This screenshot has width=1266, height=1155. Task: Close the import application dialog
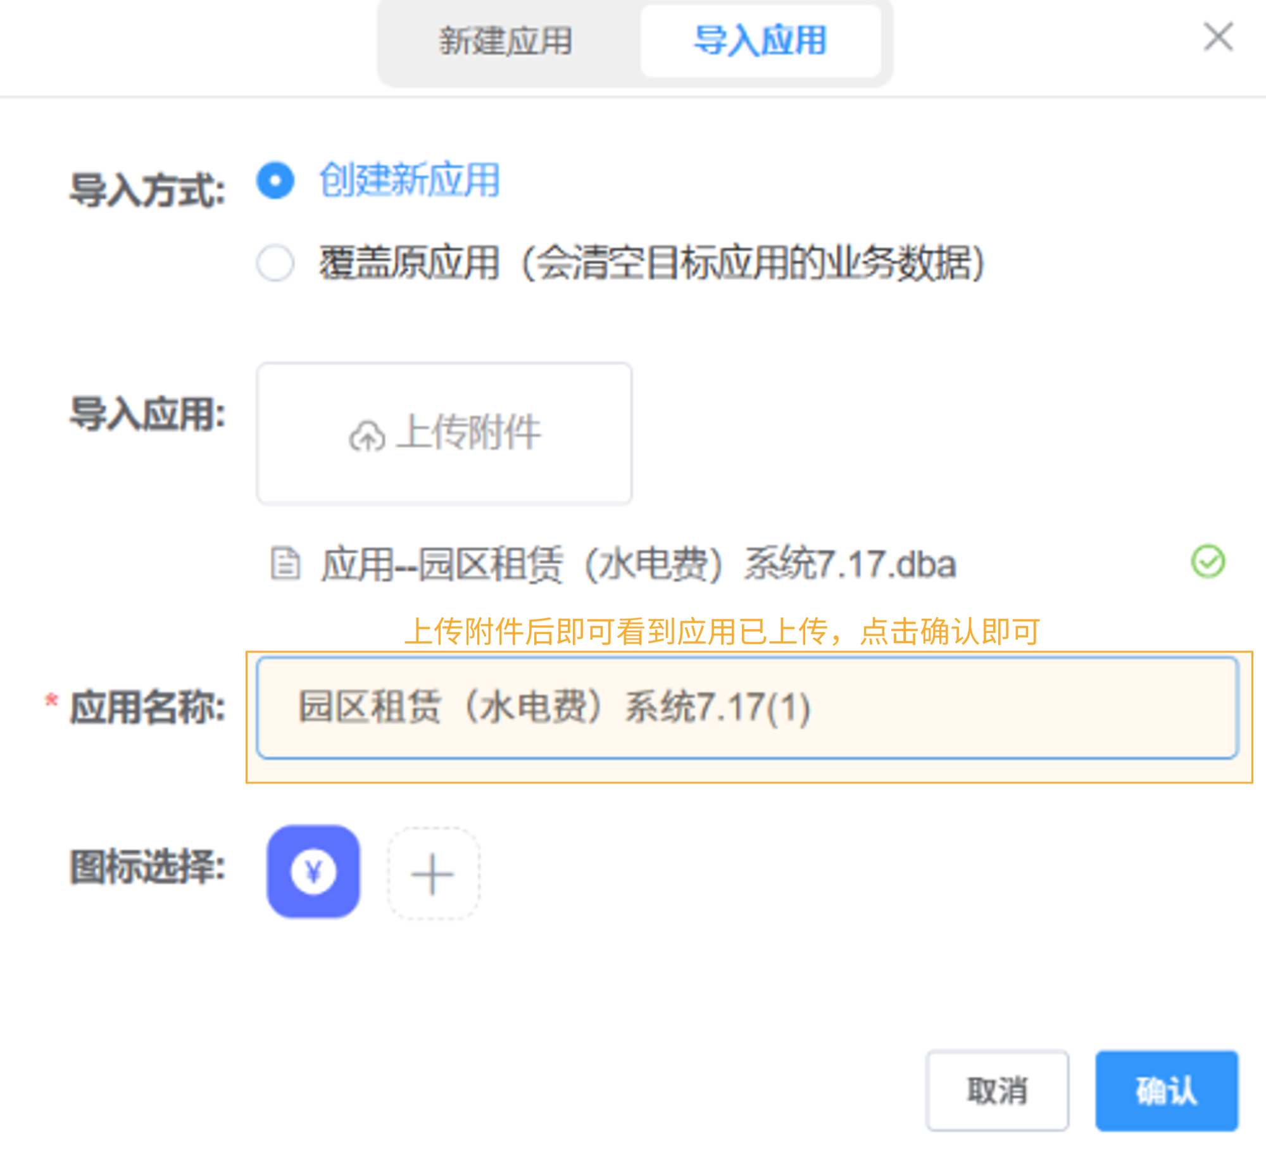[x=1218, y=37]
